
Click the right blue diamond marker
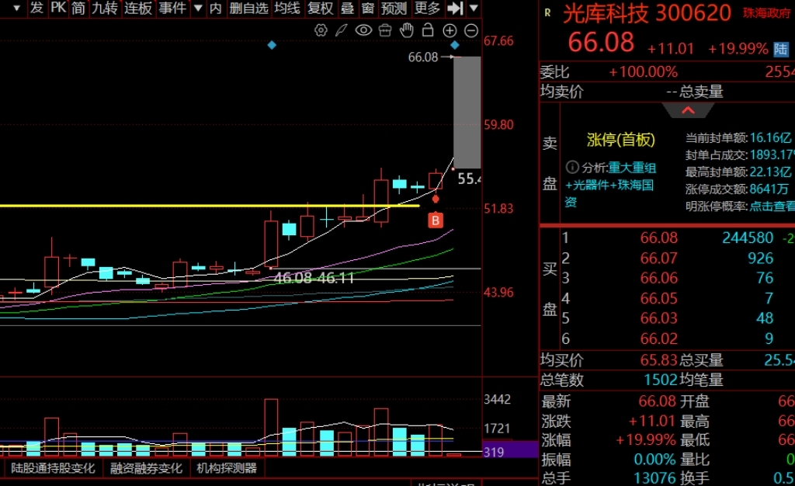455,46
